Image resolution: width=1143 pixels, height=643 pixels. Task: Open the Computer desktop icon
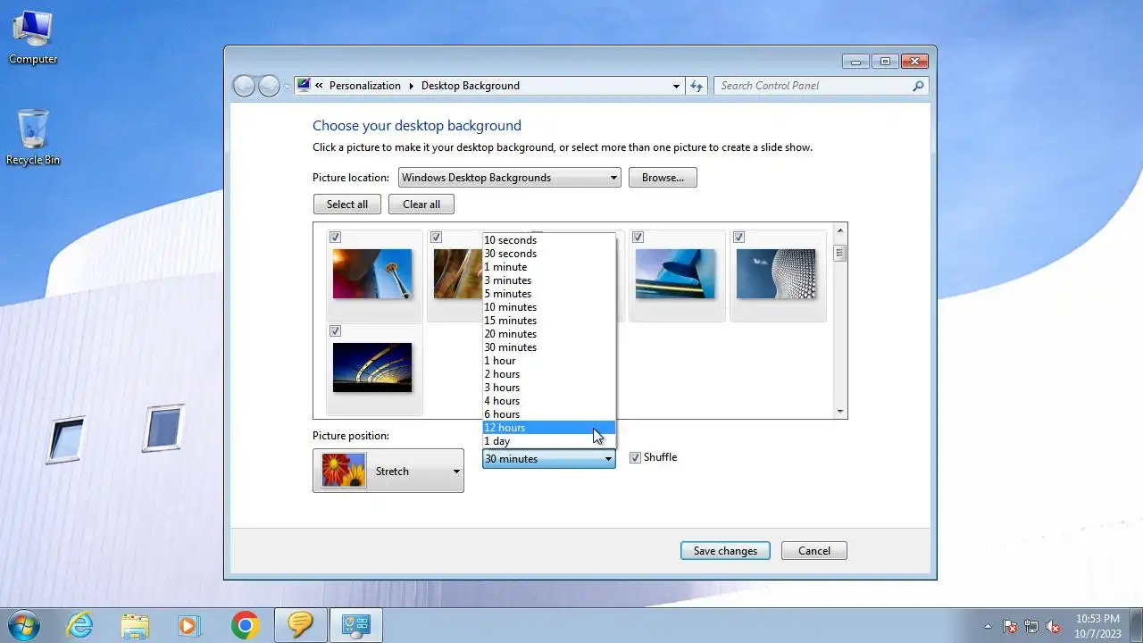click(x=33, y=38)
